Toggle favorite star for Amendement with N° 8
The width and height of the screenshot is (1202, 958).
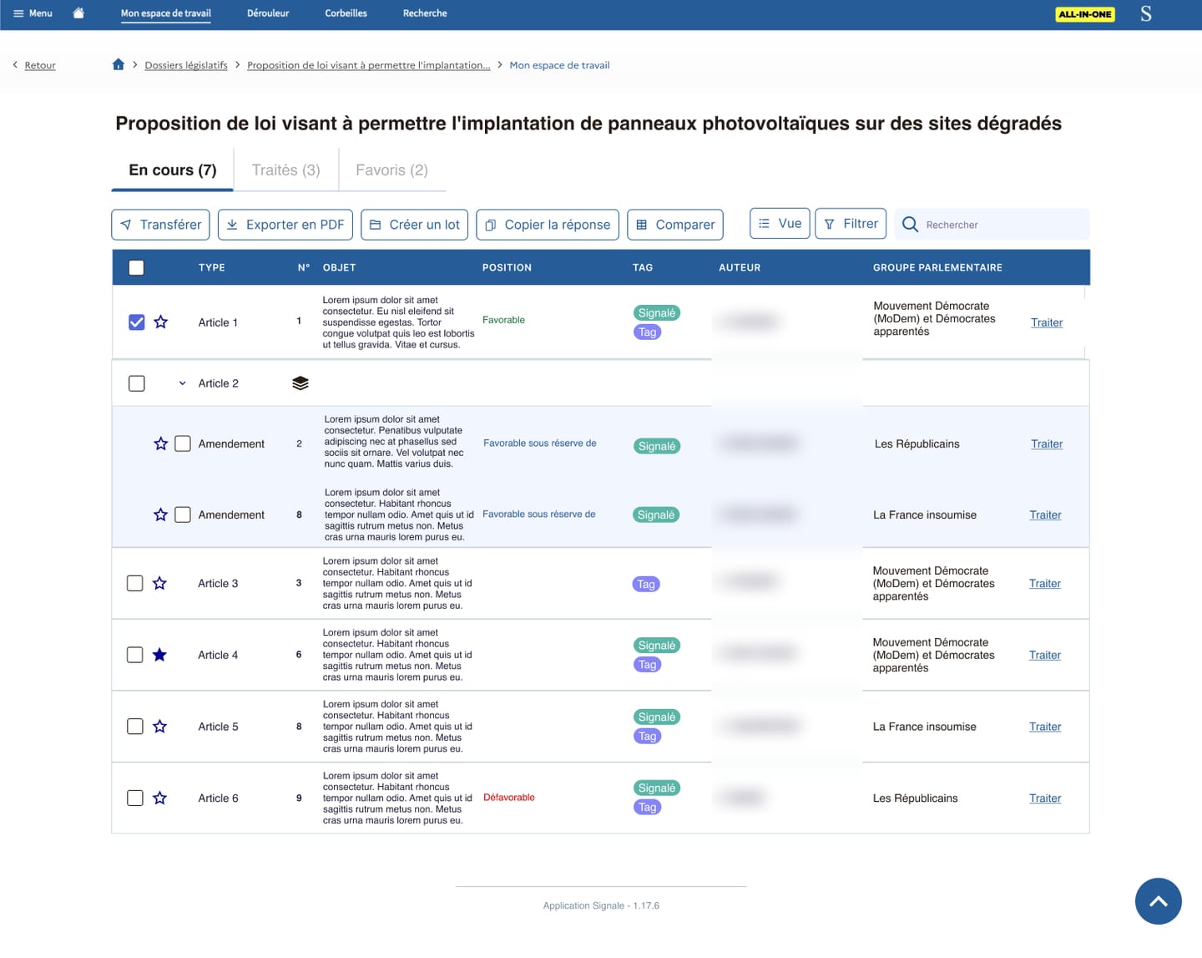pos(161,514)
